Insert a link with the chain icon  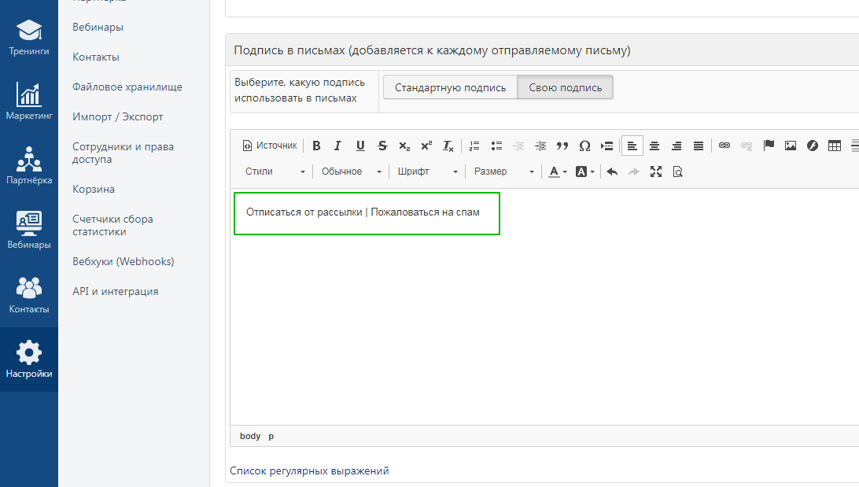coord(724,146)
